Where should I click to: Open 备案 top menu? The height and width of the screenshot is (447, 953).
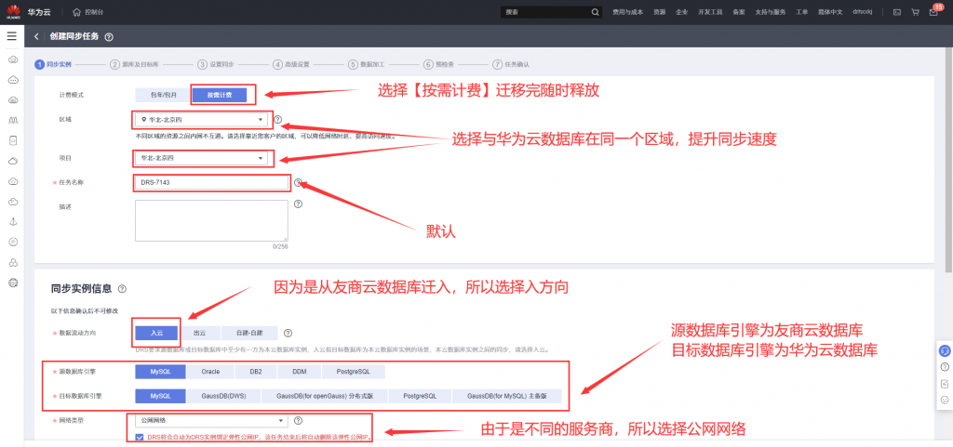tap(738, 12)
